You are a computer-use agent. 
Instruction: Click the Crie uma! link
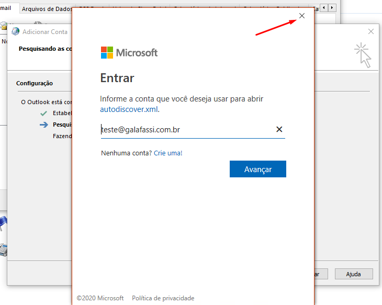[168, 153]
